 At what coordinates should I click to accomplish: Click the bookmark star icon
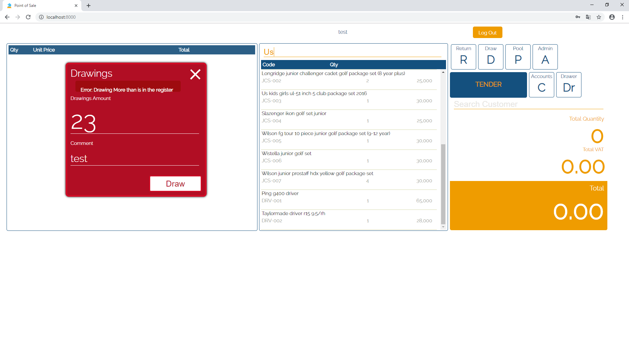[x=599, y=17]
